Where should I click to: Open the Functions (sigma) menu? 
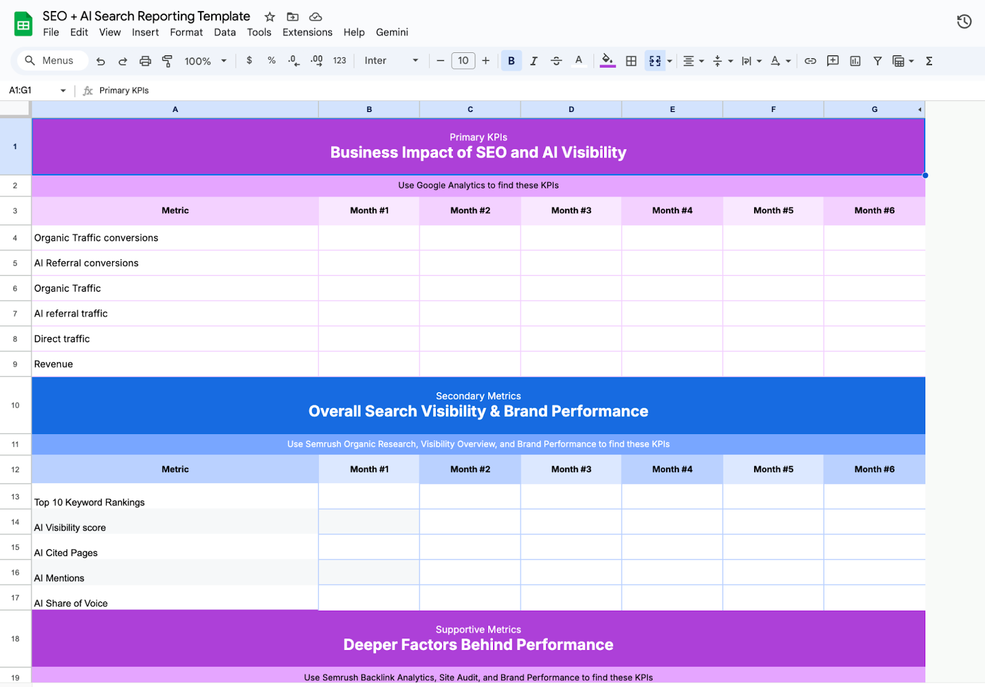point(928,60)
